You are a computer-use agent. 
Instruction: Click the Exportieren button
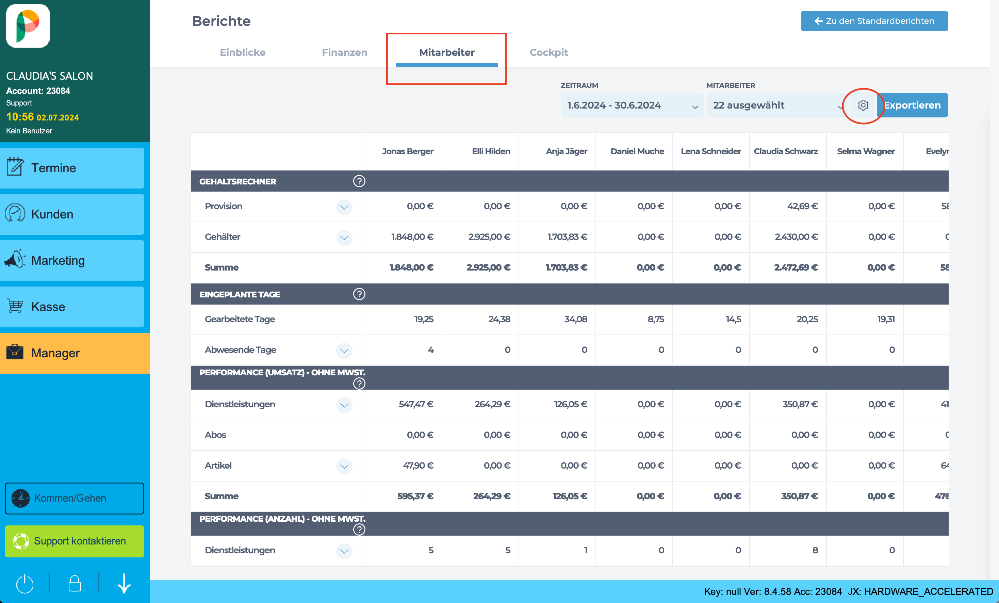(912, 105)
